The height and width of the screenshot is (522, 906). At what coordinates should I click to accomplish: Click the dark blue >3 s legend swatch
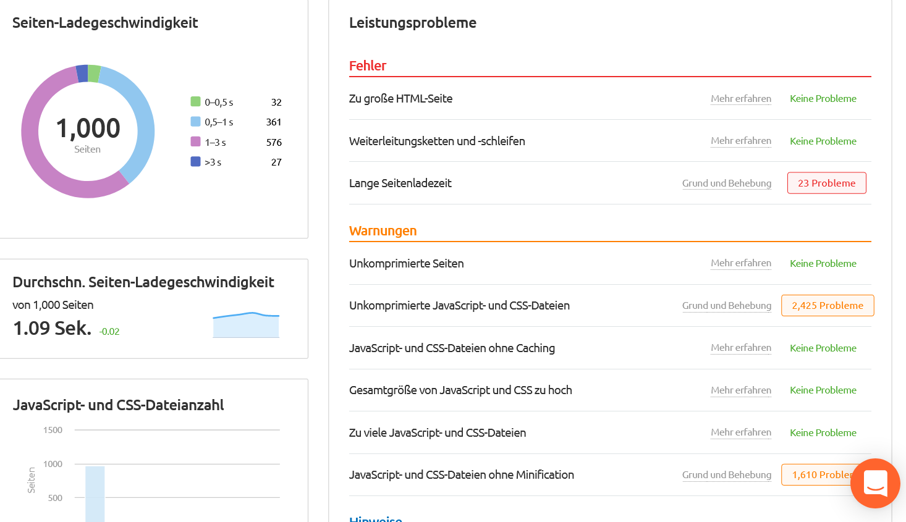point(195,162)
